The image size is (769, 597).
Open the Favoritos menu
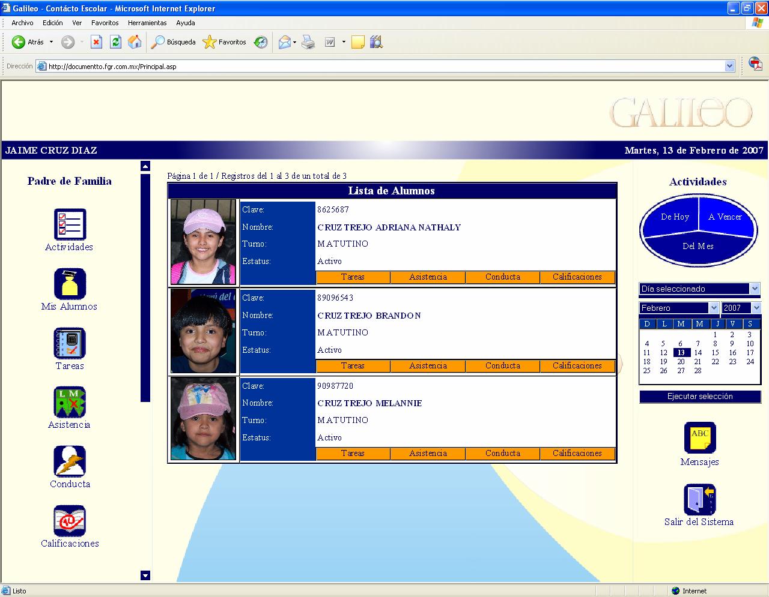coord(105,23)
